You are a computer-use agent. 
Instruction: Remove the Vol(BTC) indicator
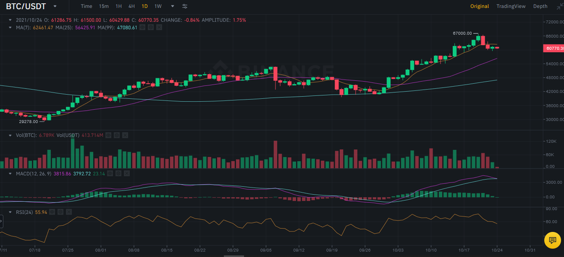(126, 135)
